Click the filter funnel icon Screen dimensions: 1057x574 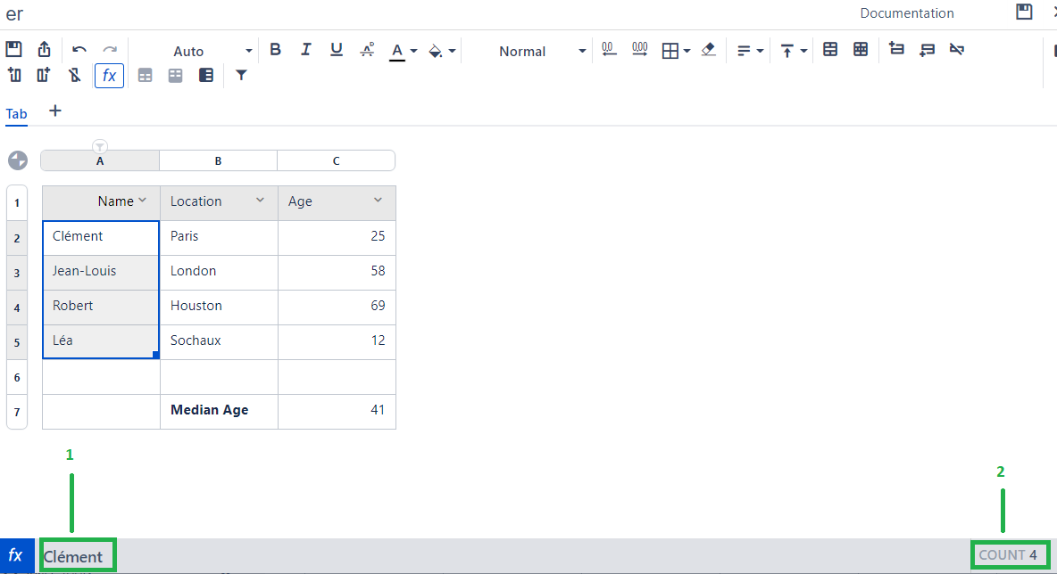point(241,76)
